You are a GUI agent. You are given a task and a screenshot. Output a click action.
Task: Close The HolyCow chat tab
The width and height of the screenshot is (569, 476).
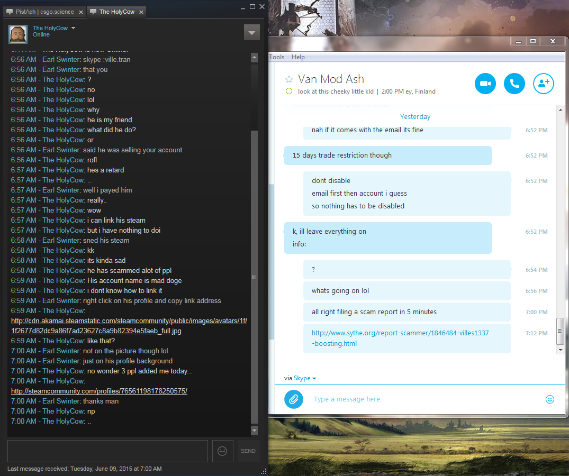click(141, 12)
